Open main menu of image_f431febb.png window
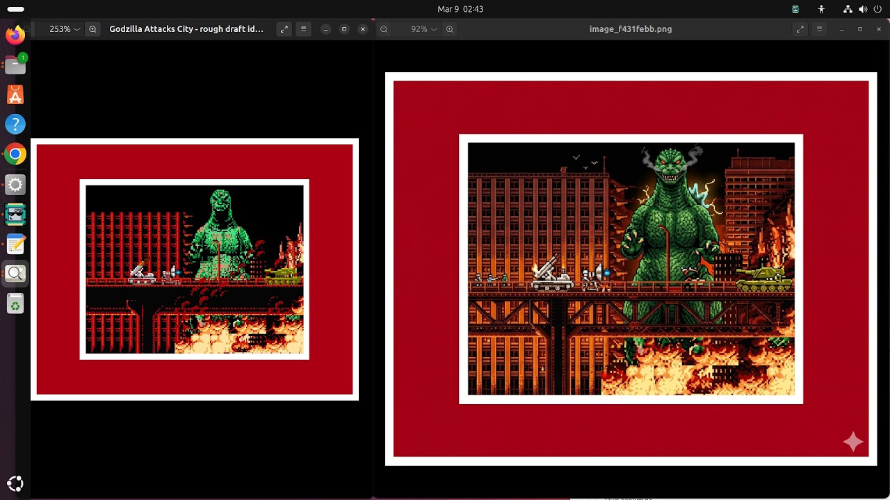This screenshot has height=500, width=890. click(819, 29)
